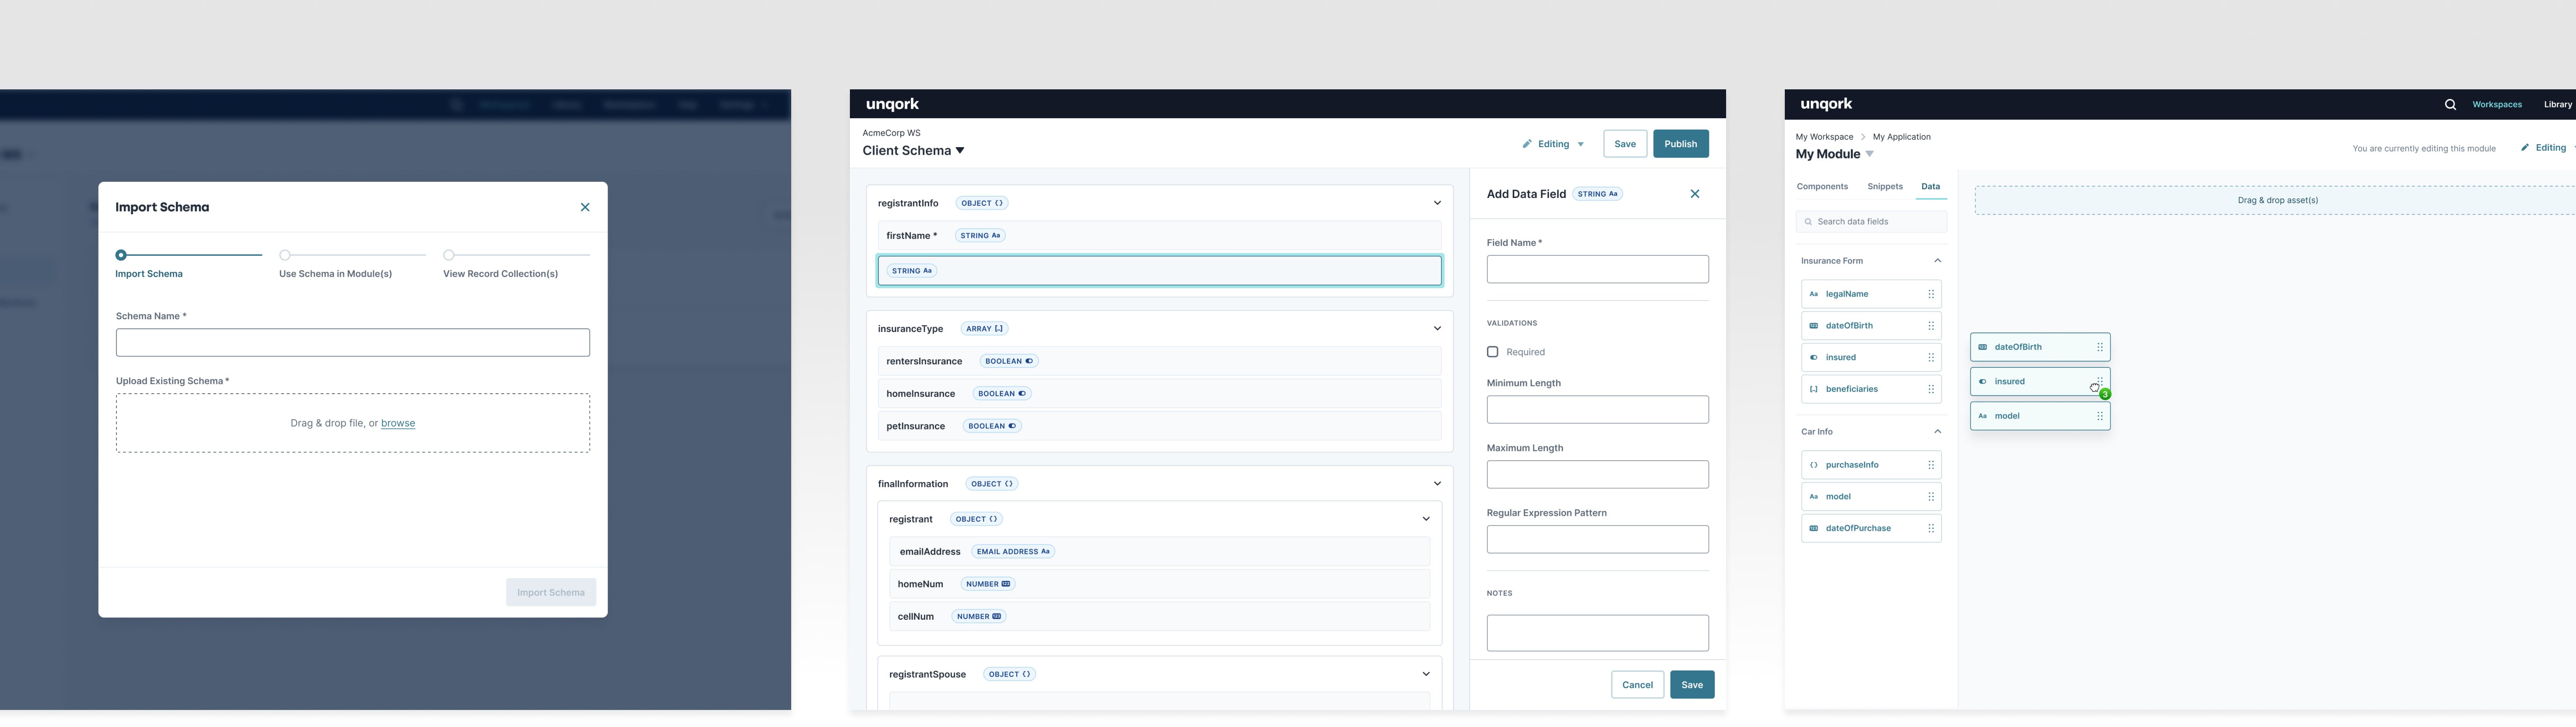Close the Add Data Field panel

click(x=1695, y=194)
